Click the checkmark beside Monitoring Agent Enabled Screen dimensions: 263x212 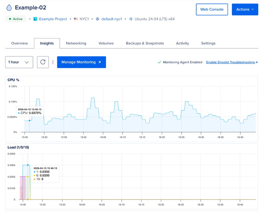click(159, 62)
